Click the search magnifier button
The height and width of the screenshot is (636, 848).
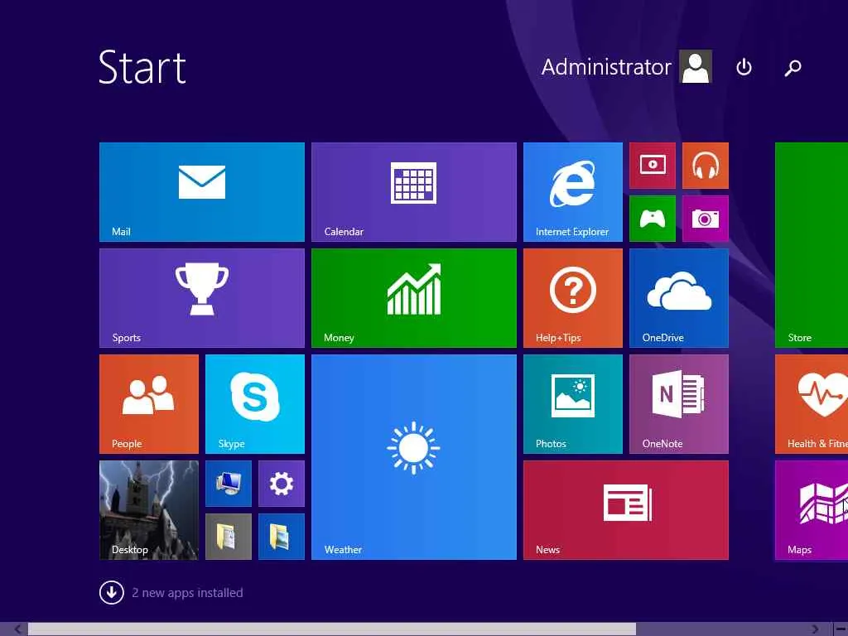tap(793, 67)
